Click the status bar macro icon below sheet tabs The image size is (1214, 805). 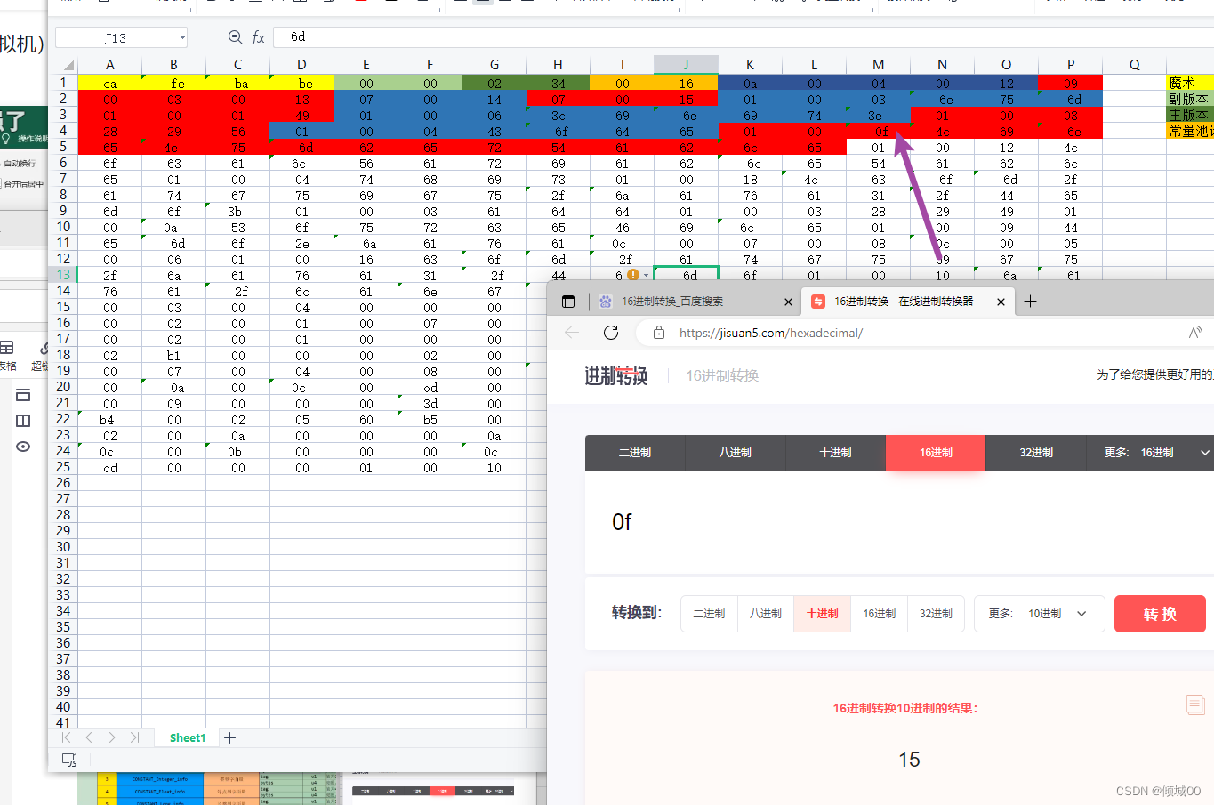coord(69,760)
